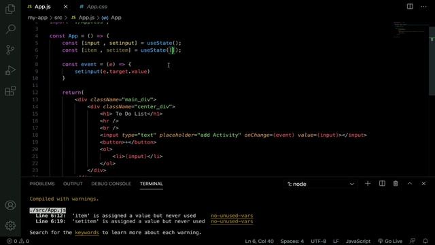Change file encoding UTF-8
Screen dimensions: 435x245
click(318, 241)
